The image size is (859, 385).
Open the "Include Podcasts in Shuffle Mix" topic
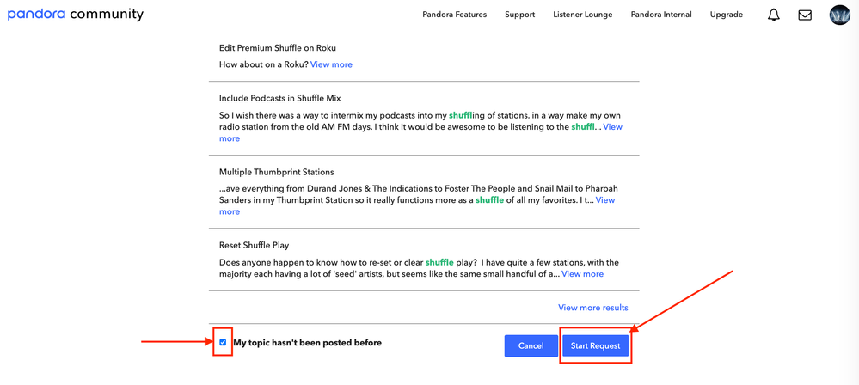pos(279,98)
